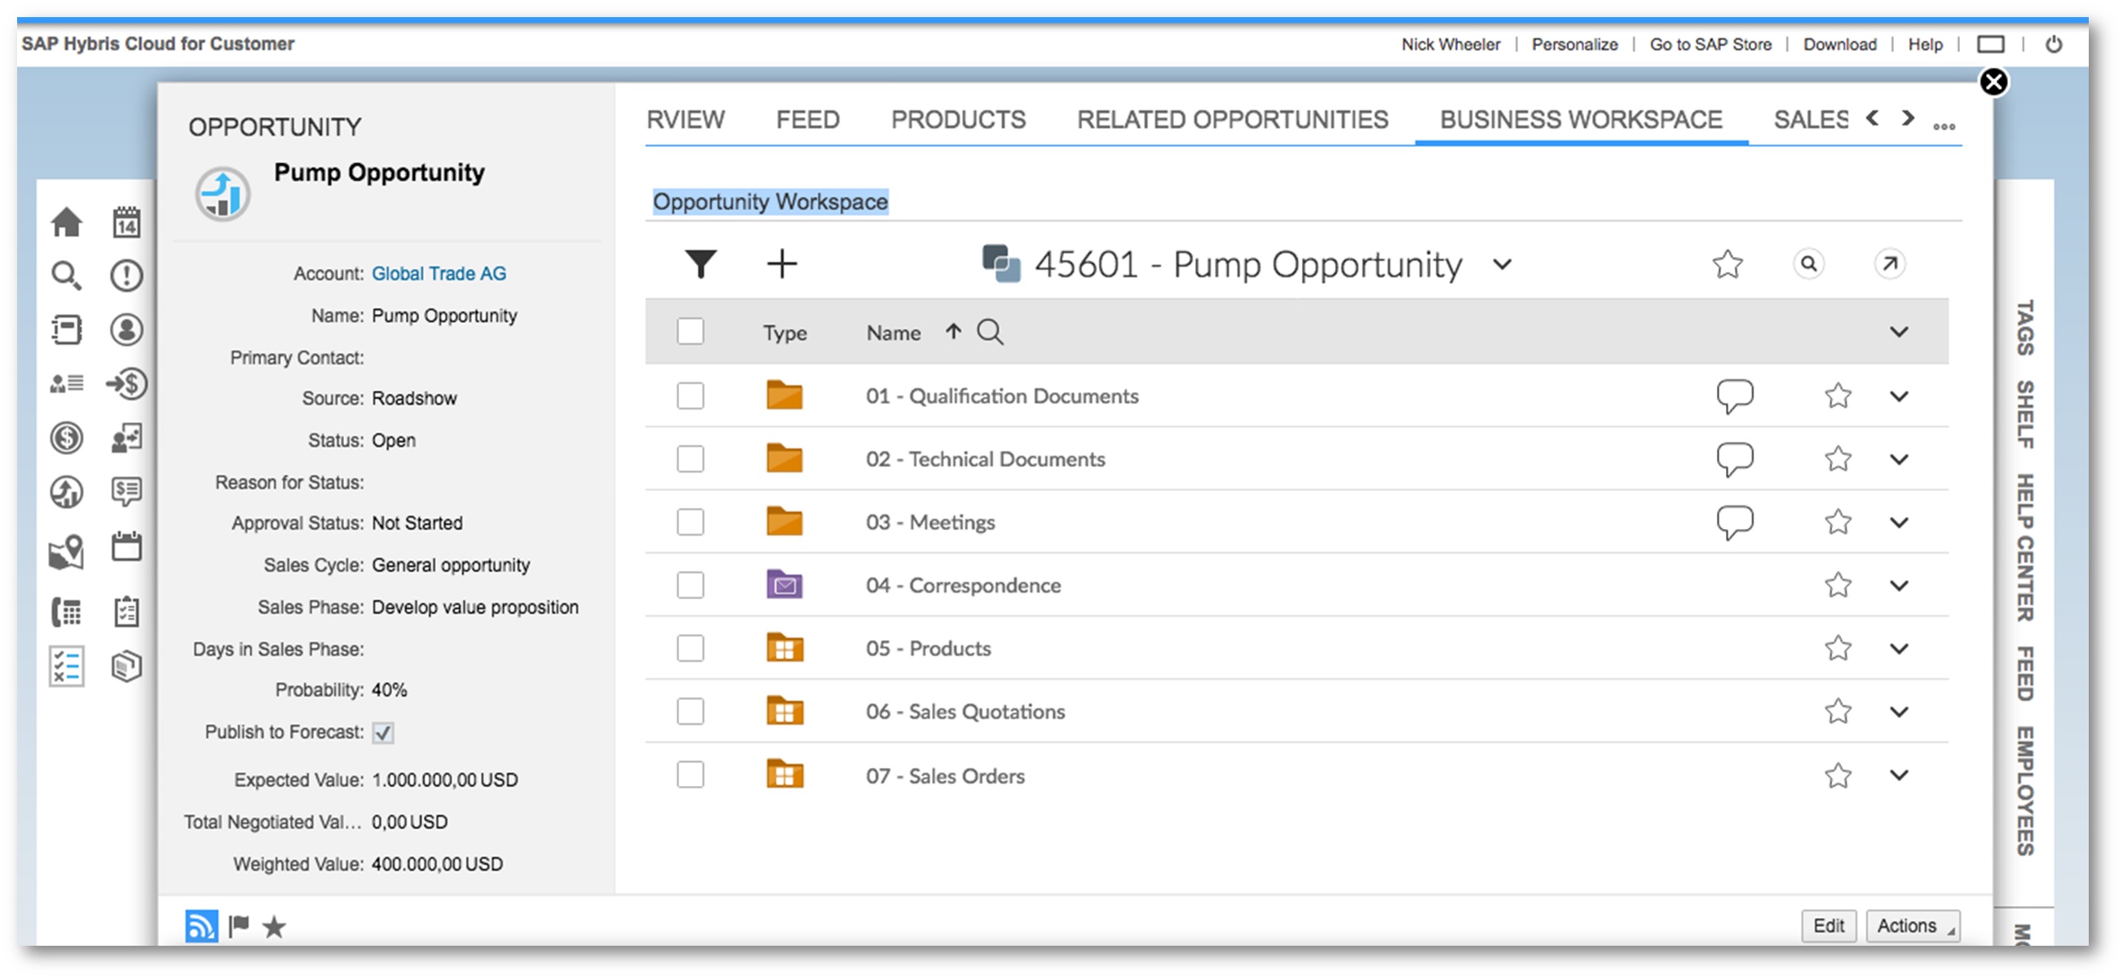This screenshot has height=980, width=2123.
Task: Open comments for 02 - Technical Documents
Action: 1735,460
